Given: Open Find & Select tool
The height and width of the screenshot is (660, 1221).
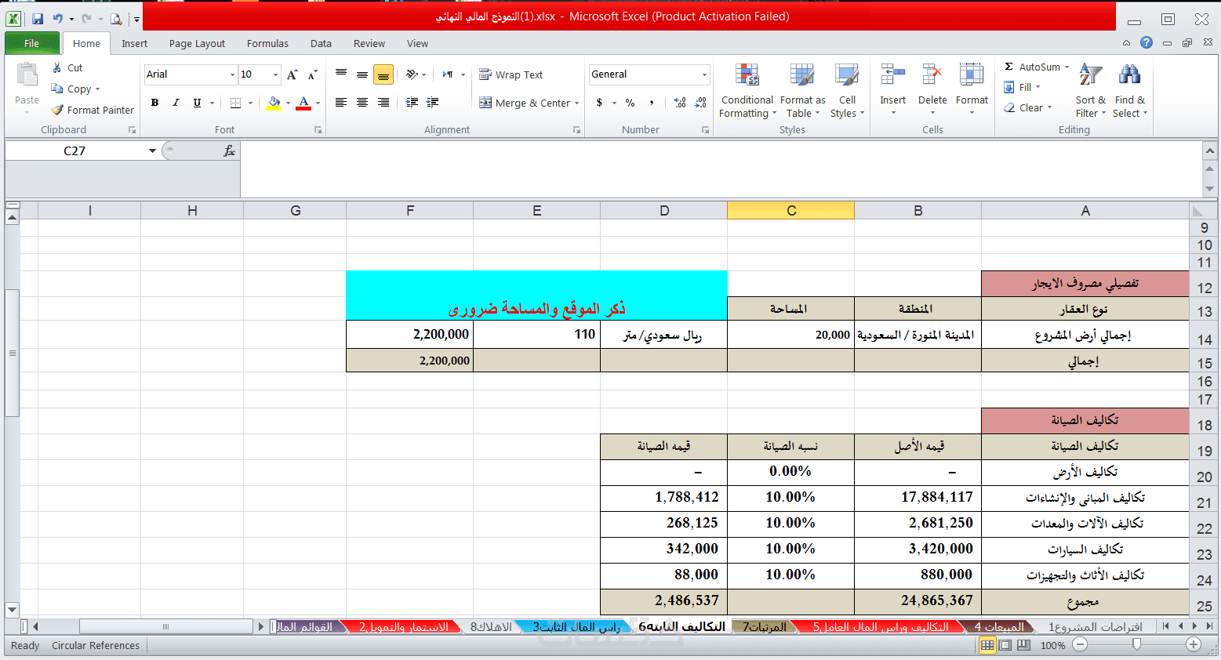Looking at the screenshot, I should 1130,90.
